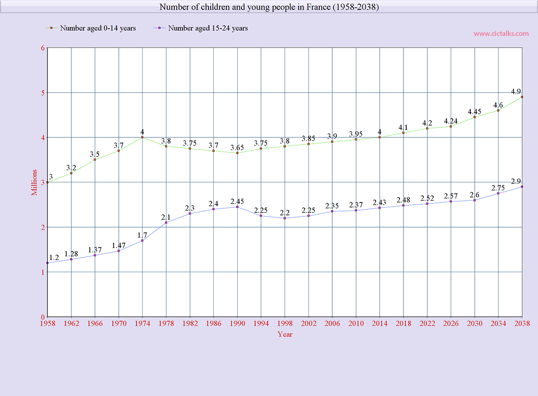Click the 2.75 marker on the purple line
538x396 pixels.
tap(498, 193)
